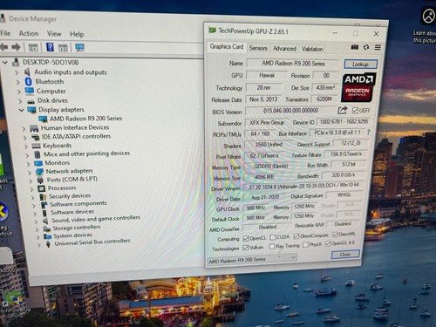Switch to the Validation tab

point(312,49)
